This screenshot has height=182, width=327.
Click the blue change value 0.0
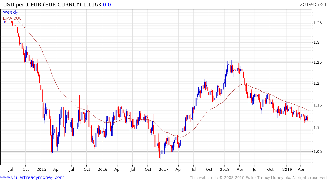(107, 4)
